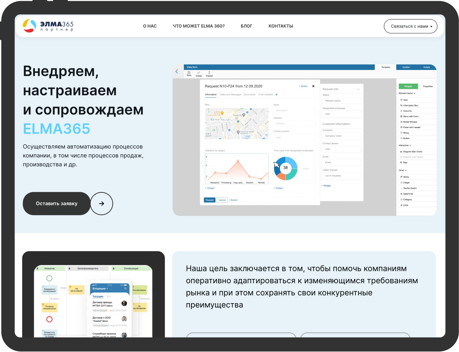
Task: Pick the Columns widget
Action: pos(418,111)
